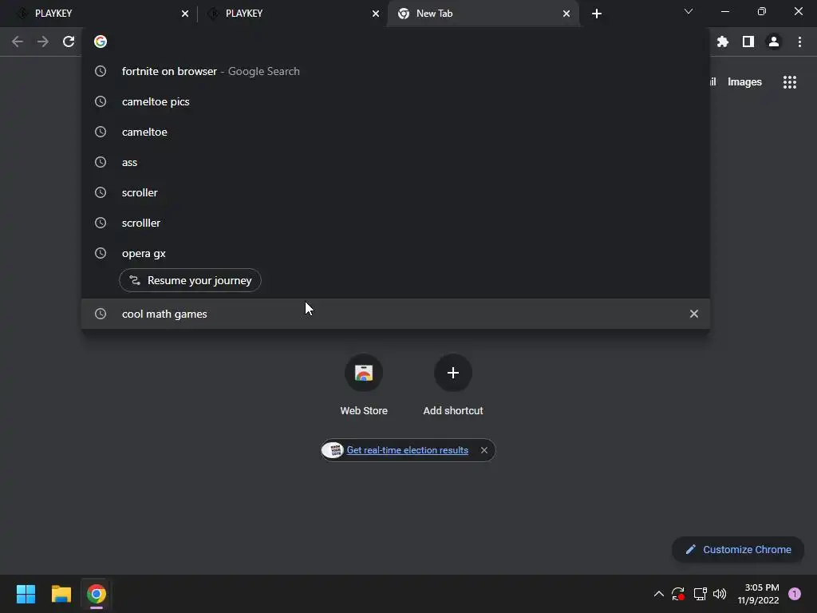The width and height of the screenshot is (817, 613).
Task: Open Chrome three-dot menu
Action: (799, 42)
